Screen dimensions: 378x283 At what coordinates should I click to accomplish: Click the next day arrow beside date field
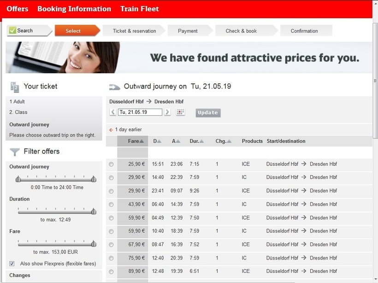(x=167, y=112)
